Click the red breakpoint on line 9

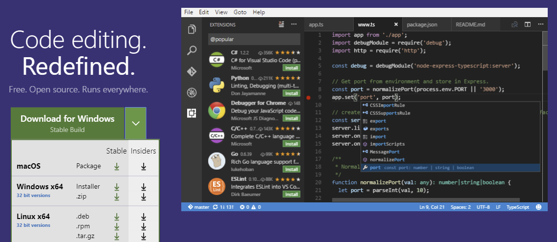[308, 97]
